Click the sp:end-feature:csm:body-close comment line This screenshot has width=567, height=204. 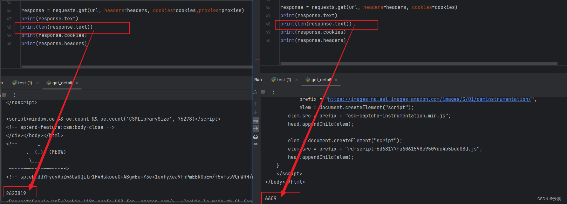60,127
